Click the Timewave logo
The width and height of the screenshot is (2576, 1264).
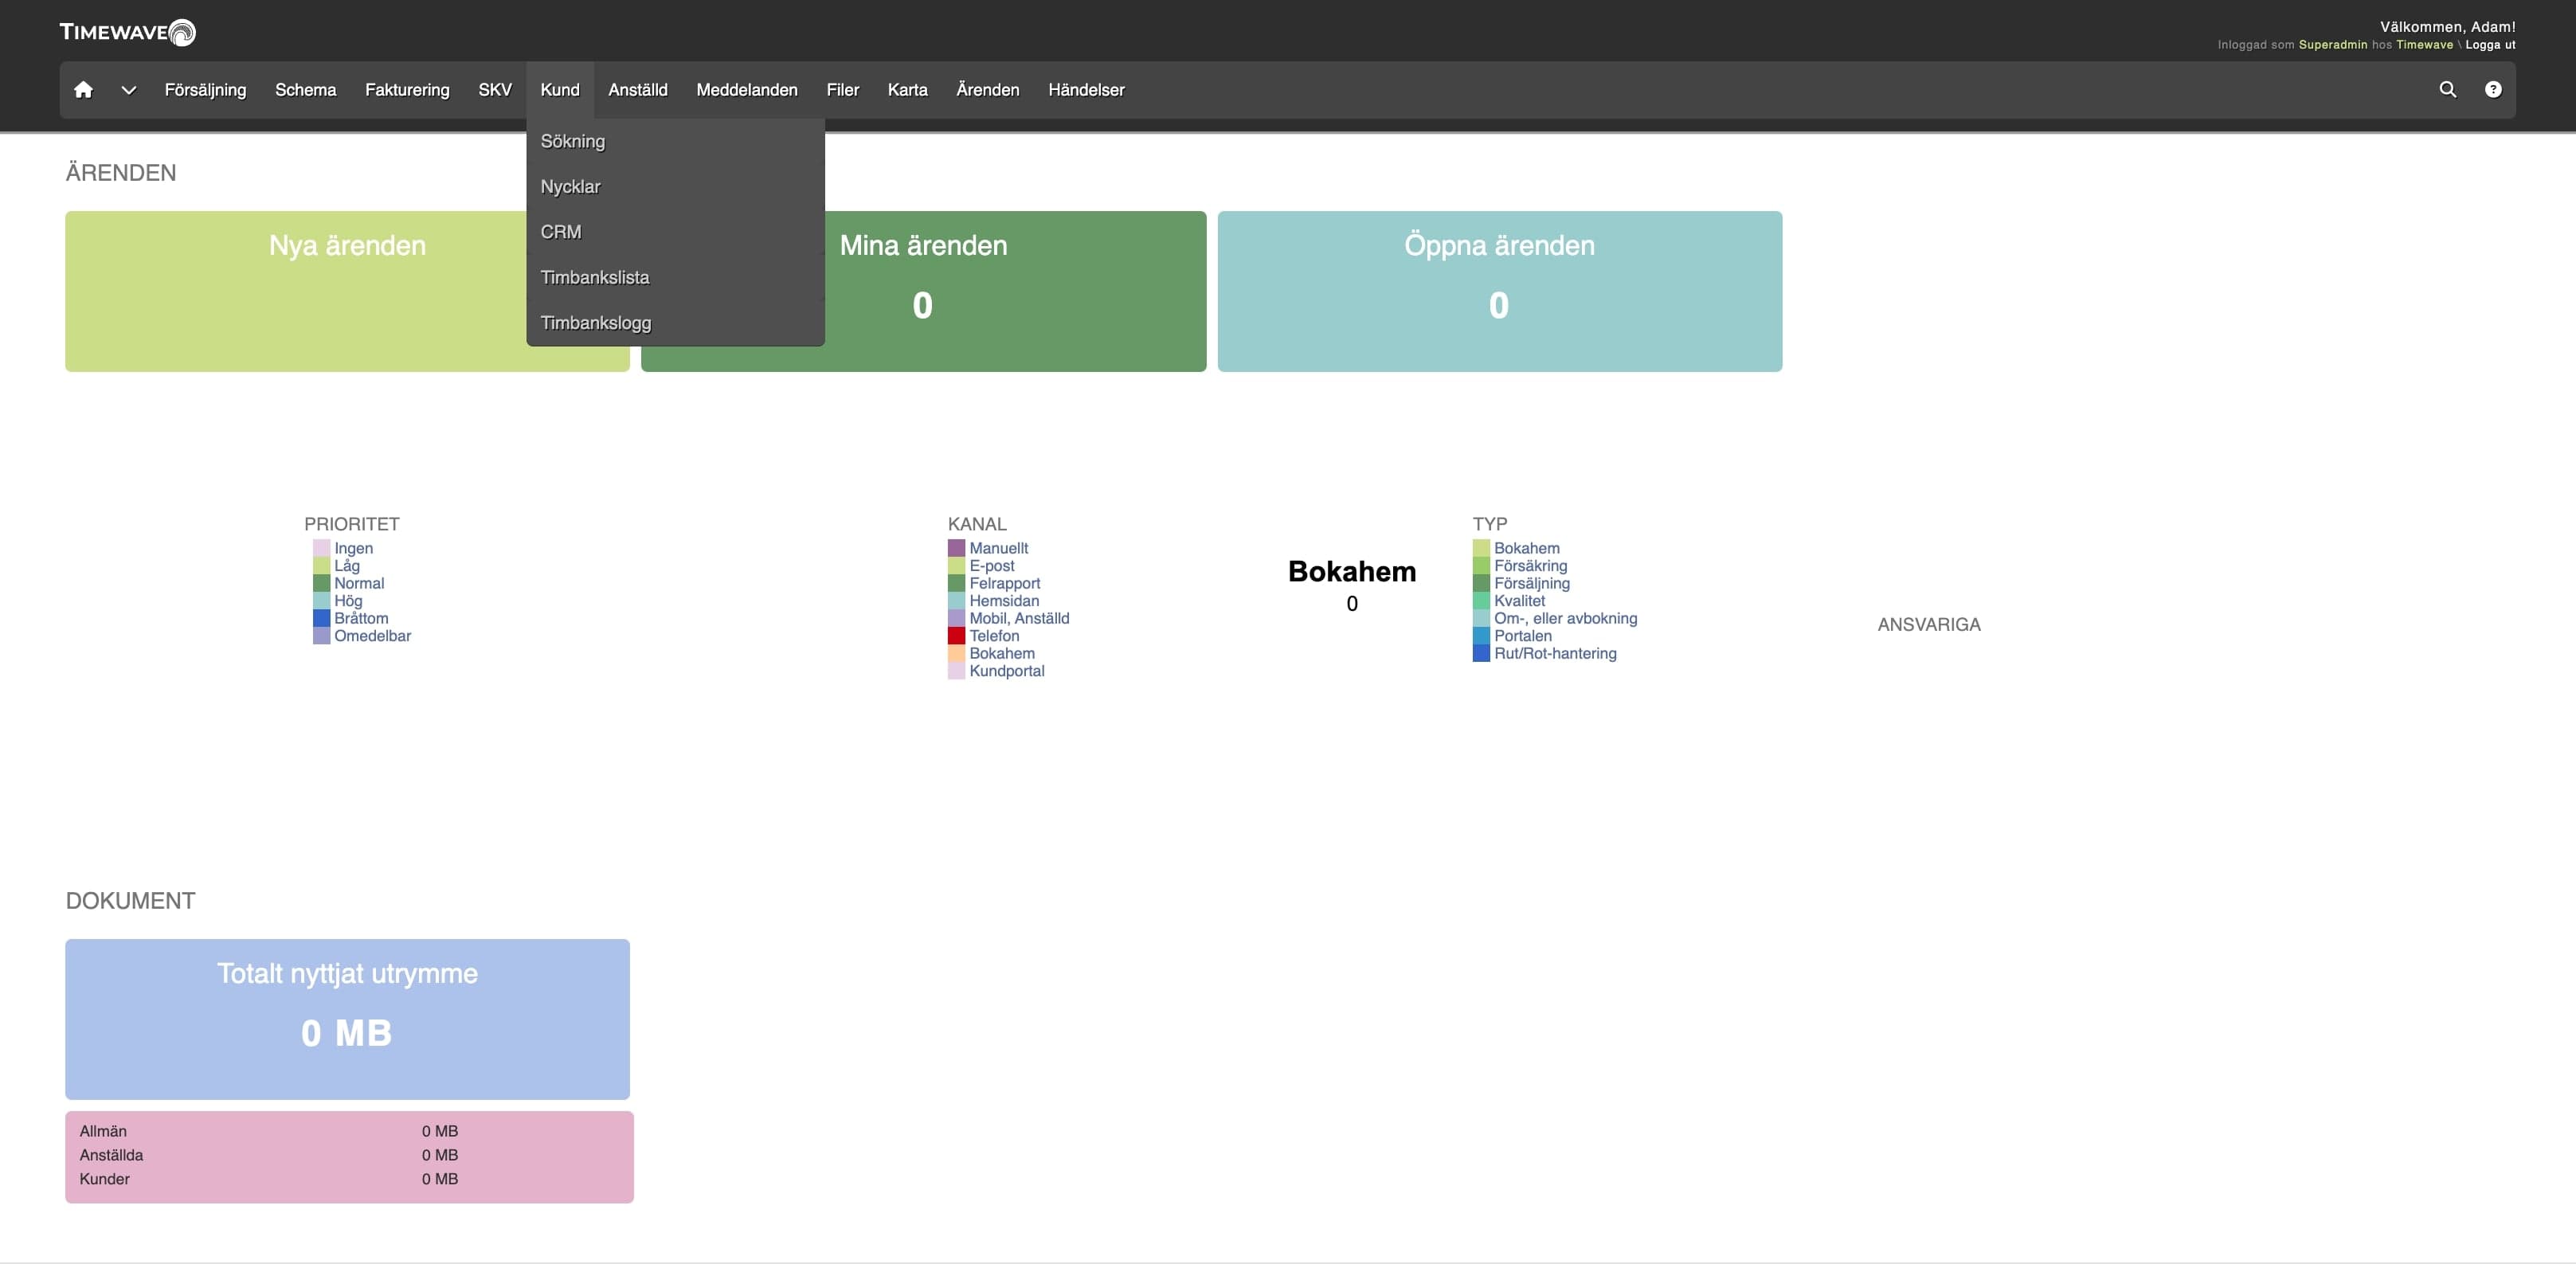click(127, 32)
